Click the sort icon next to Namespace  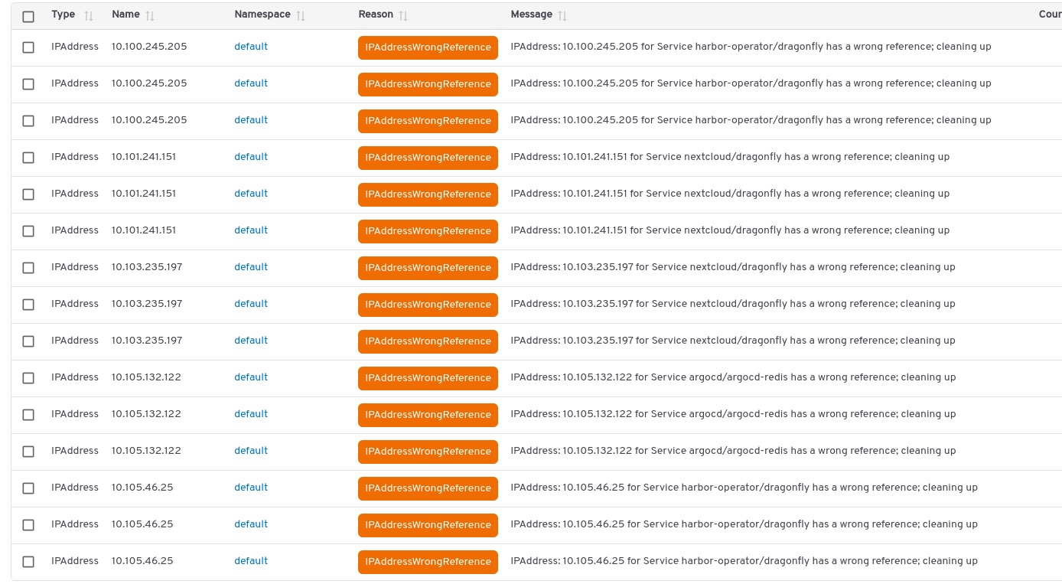pos(301,15)
